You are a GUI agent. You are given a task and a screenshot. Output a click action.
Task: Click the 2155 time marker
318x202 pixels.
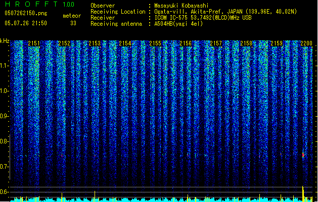click(155, 43)
